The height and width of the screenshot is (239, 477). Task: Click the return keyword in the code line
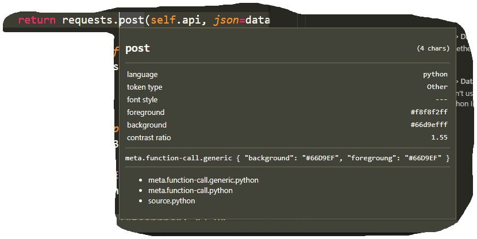pos(37,20)
